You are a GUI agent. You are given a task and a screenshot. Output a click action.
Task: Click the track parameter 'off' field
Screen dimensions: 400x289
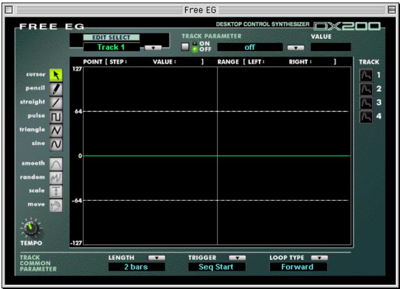click(x=250, y=47)
